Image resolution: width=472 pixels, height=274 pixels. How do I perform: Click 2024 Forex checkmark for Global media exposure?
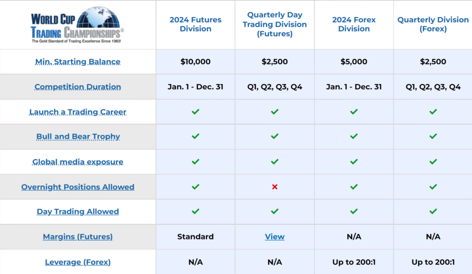354,162
